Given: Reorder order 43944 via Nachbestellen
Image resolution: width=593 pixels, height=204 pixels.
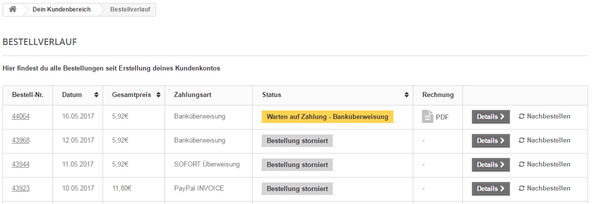Looking at the screenshot, I should pos(544,164).
